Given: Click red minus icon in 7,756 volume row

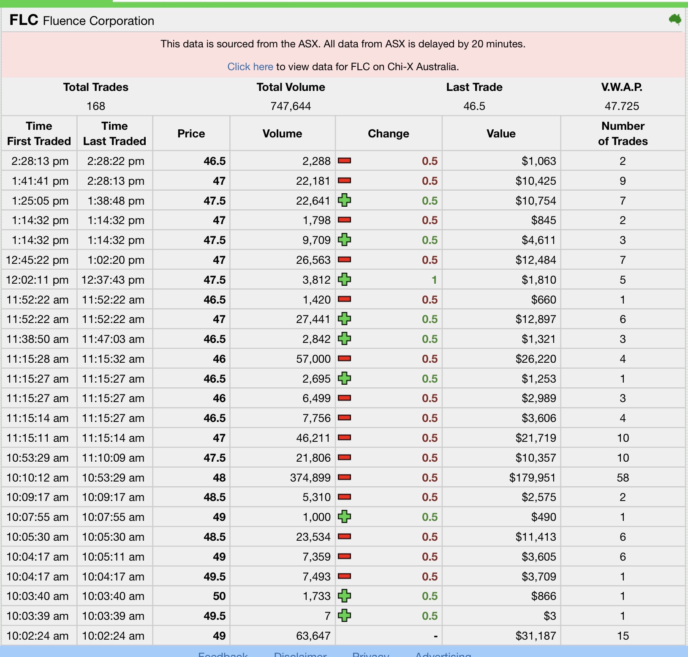Looking at the screenshot, I should (345, 418).
